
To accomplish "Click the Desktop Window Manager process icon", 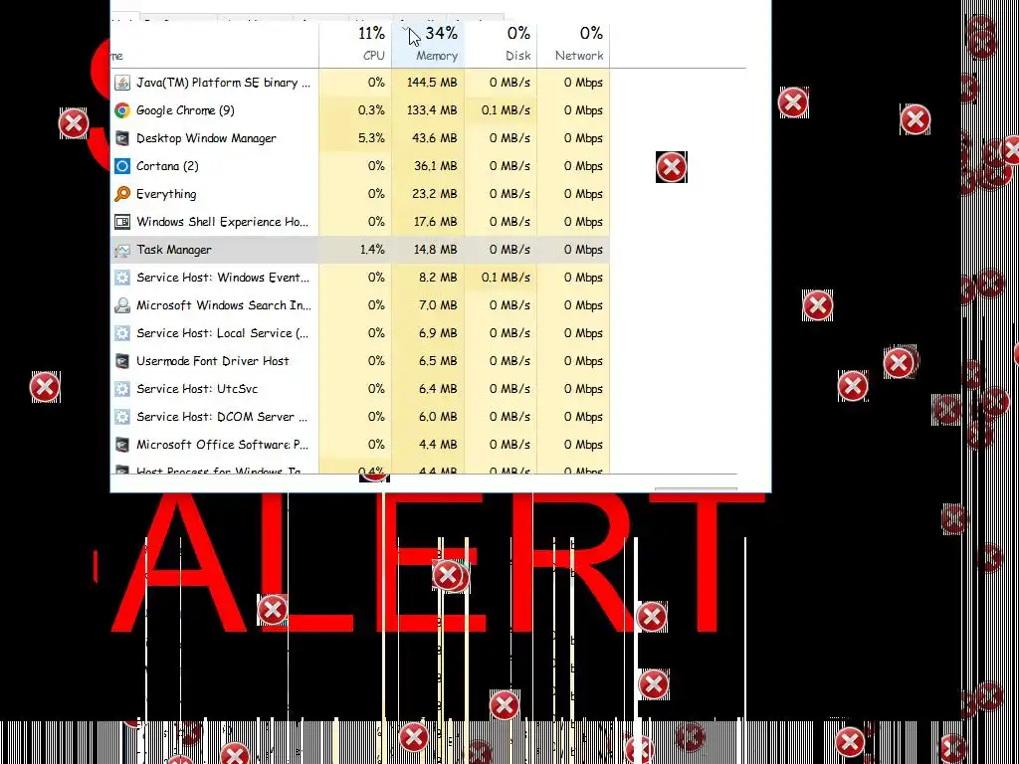I will coord(122,138).
